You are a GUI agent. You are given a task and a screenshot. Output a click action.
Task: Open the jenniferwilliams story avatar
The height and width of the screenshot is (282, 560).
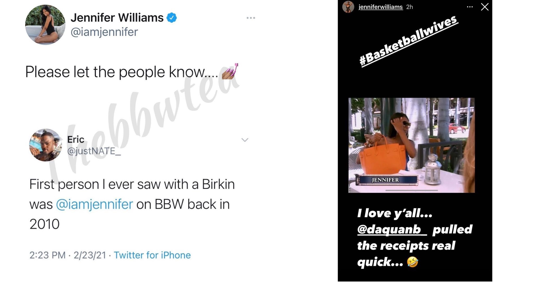[x=348, y=7]
